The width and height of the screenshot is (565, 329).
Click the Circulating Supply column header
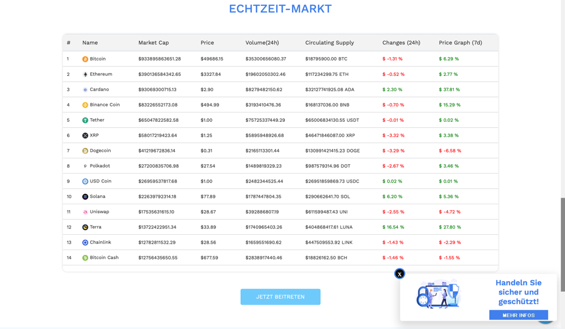click(x=330, y=42)
